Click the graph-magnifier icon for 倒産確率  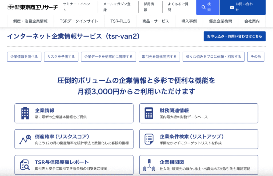(25, 139)
